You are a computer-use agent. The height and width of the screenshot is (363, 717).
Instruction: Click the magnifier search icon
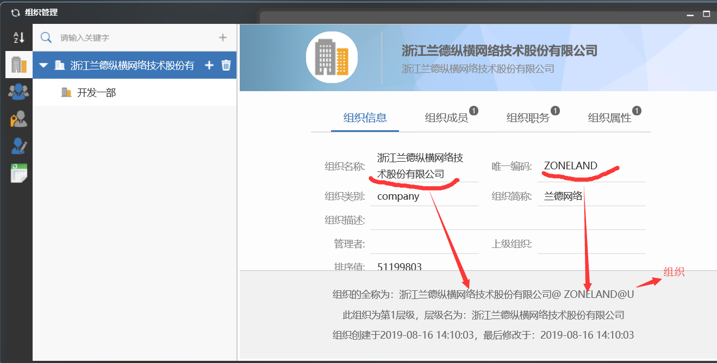click(x=46, y=37)
